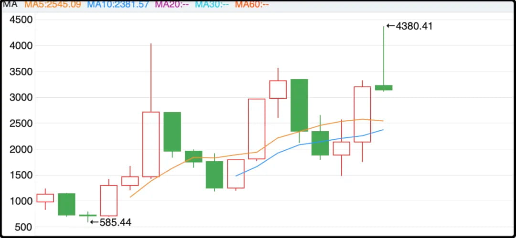This screenshot has height=238, width=516.
Task: Click the 4500 y-axis label
Action: [21, 20]
